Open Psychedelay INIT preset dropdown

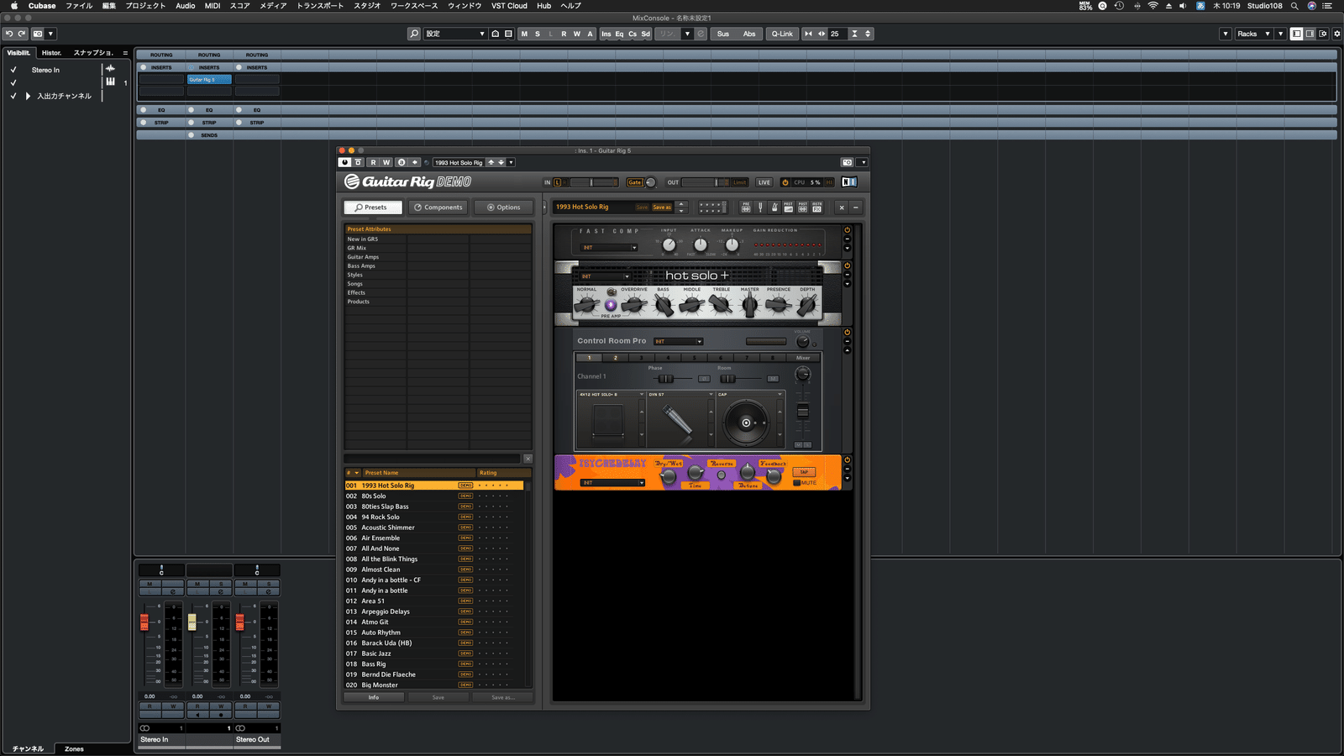tap(612, 483)
